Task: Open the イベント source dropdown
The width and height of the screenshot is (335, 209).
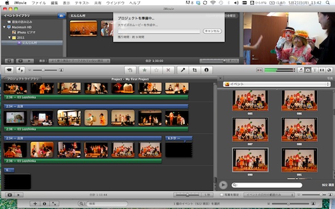Action: (277, 84)
